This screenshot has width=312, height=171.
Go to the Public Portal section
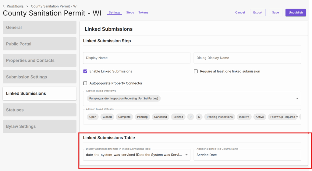click(x=40, y=44)
